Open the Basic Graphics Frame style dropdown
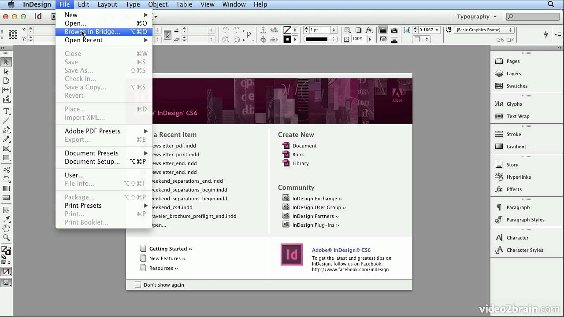564x317 pixels. click(484, 30)
